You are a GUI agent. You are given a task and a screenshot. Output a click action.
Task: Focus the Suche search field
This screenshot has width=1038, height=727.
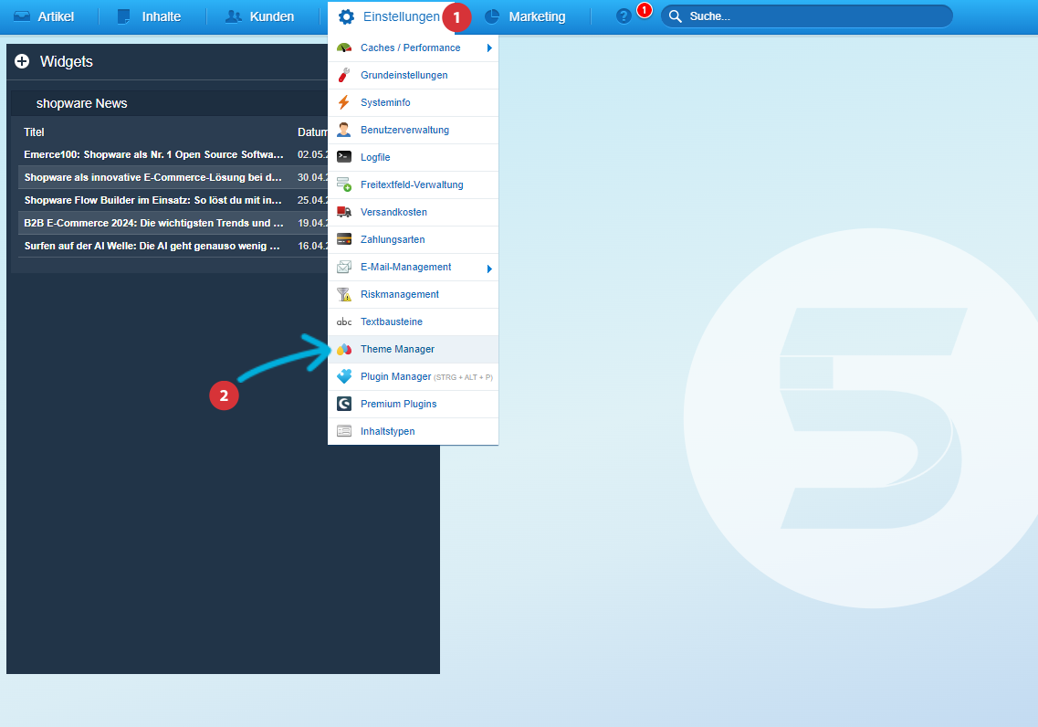click(x=806, y=16)
